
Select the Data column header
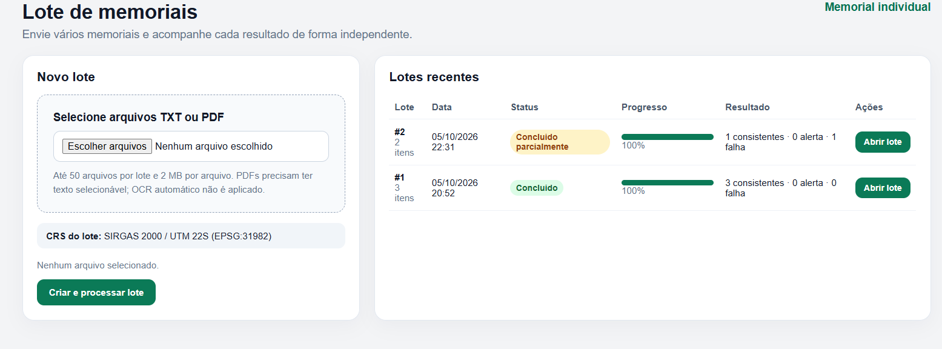(x=442, y=107)
